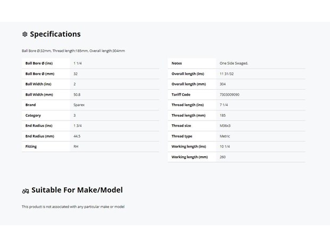Select the End Radius (ins) row label
Screen dimensions: 330x247
[39, 125]
